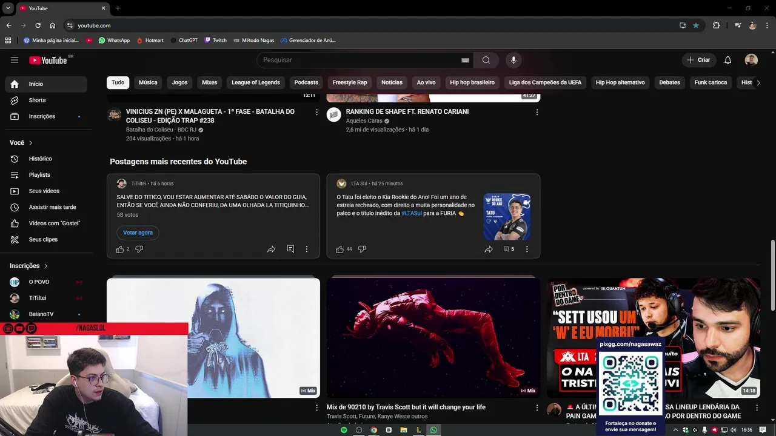Select the Debates filter chip

[670, 82]
